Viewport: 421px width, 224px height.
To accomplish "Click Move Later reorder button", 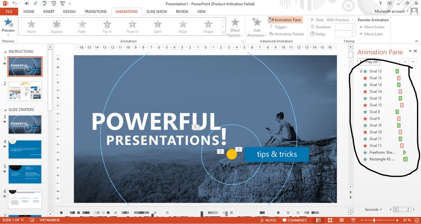I will pos(371,34).
